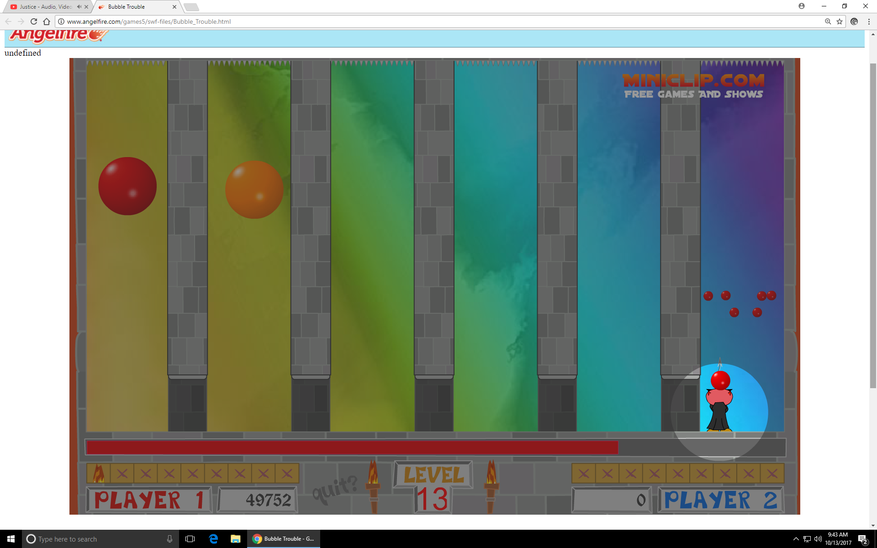
Task: Close the Bubble Trouble tab
Action: point(174,7)
